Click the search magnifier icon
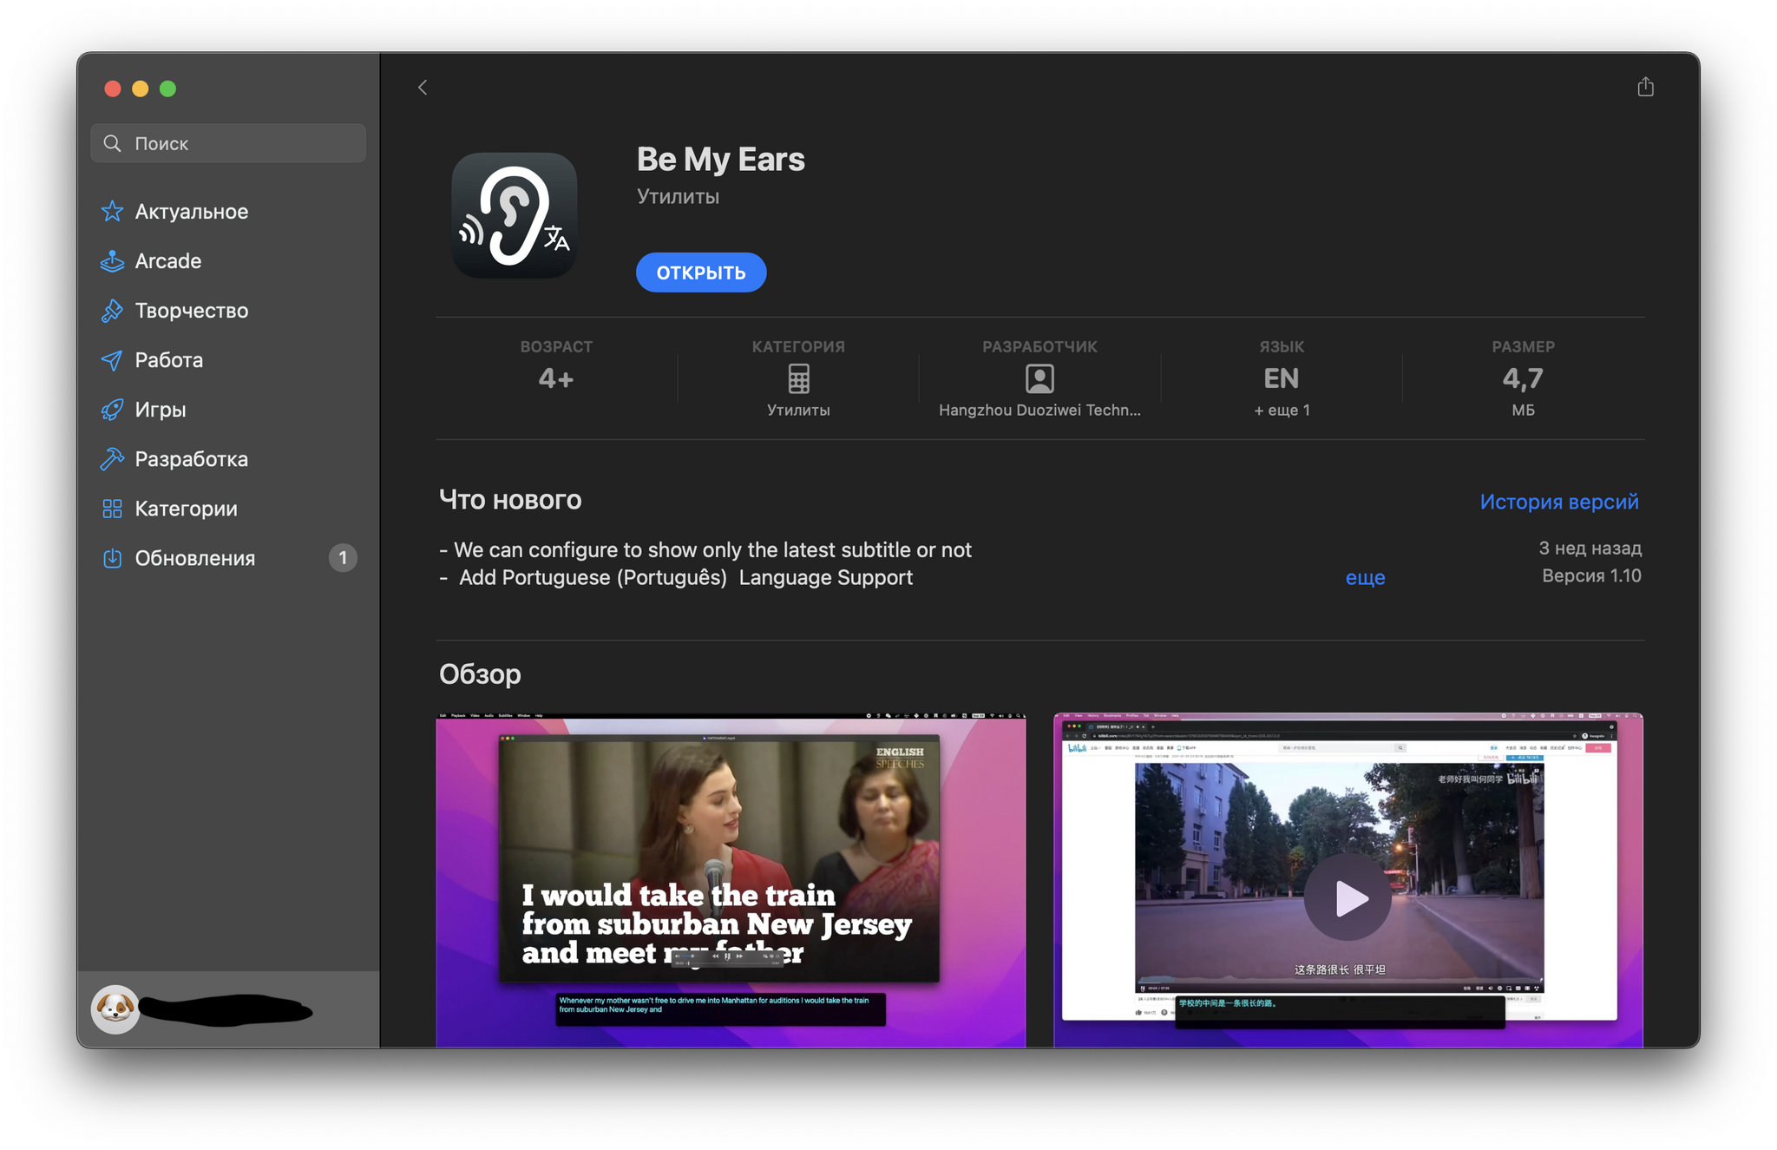Image resolution: width=1777 pixels, height=1150 pixels. 113,143
